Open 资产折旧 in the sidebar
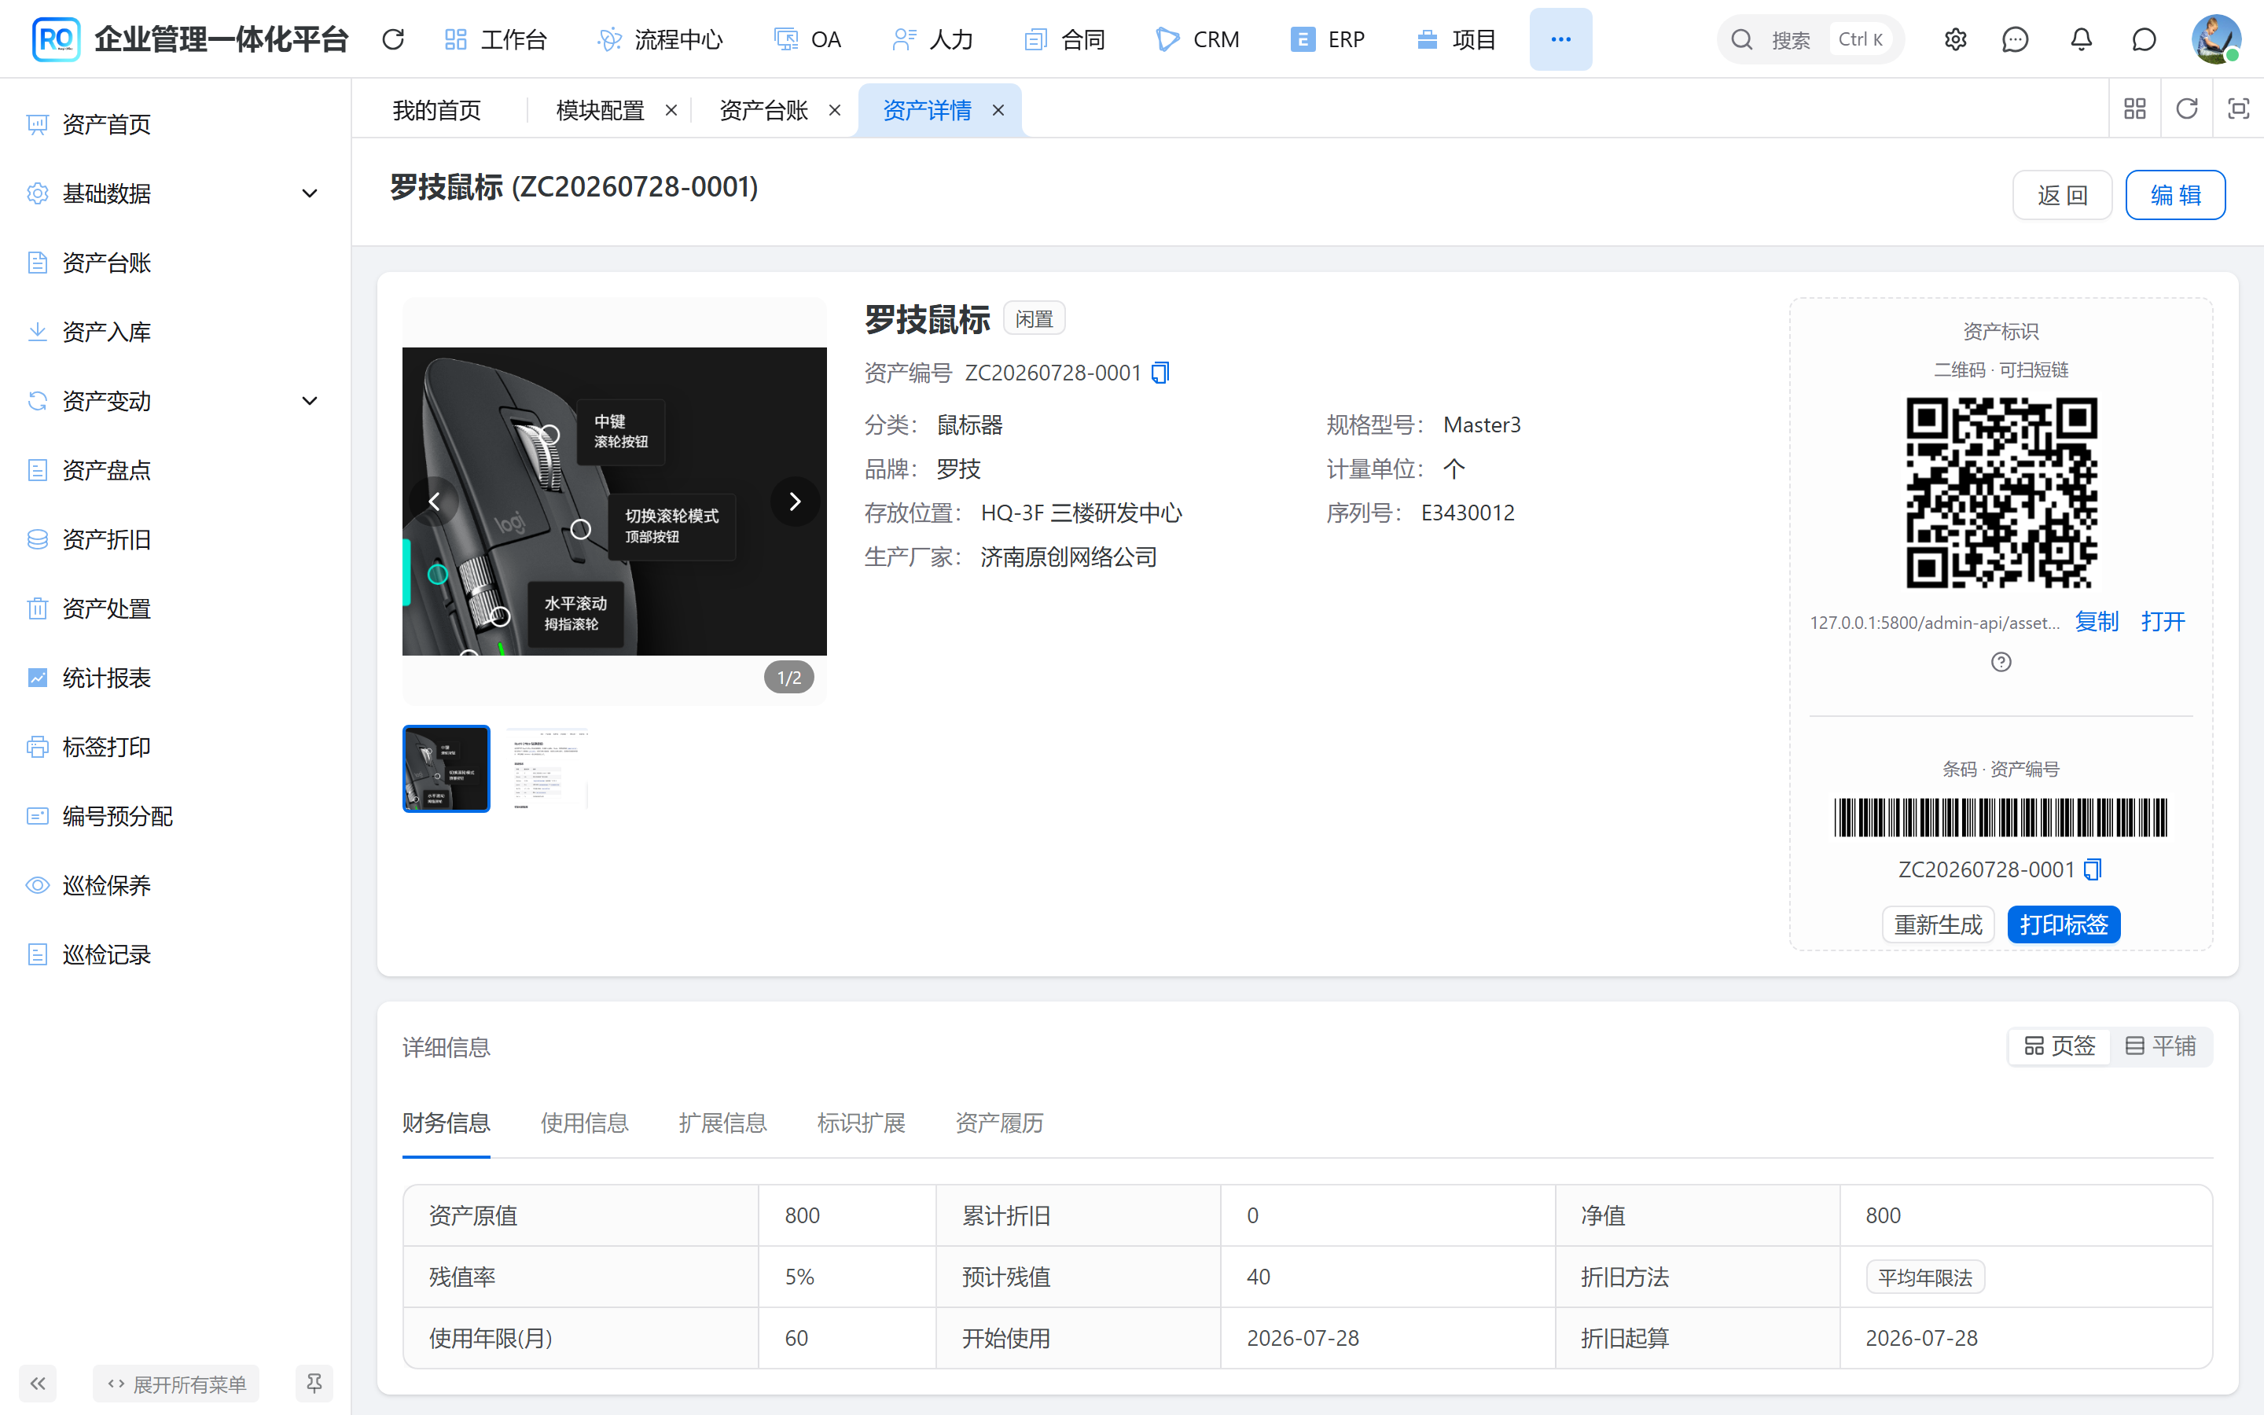The width and height of the screenshot is (2264, 1415). point(105,540)
